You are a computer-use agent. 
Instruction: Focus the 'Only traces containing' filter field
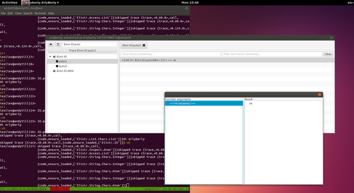(170, 54)
